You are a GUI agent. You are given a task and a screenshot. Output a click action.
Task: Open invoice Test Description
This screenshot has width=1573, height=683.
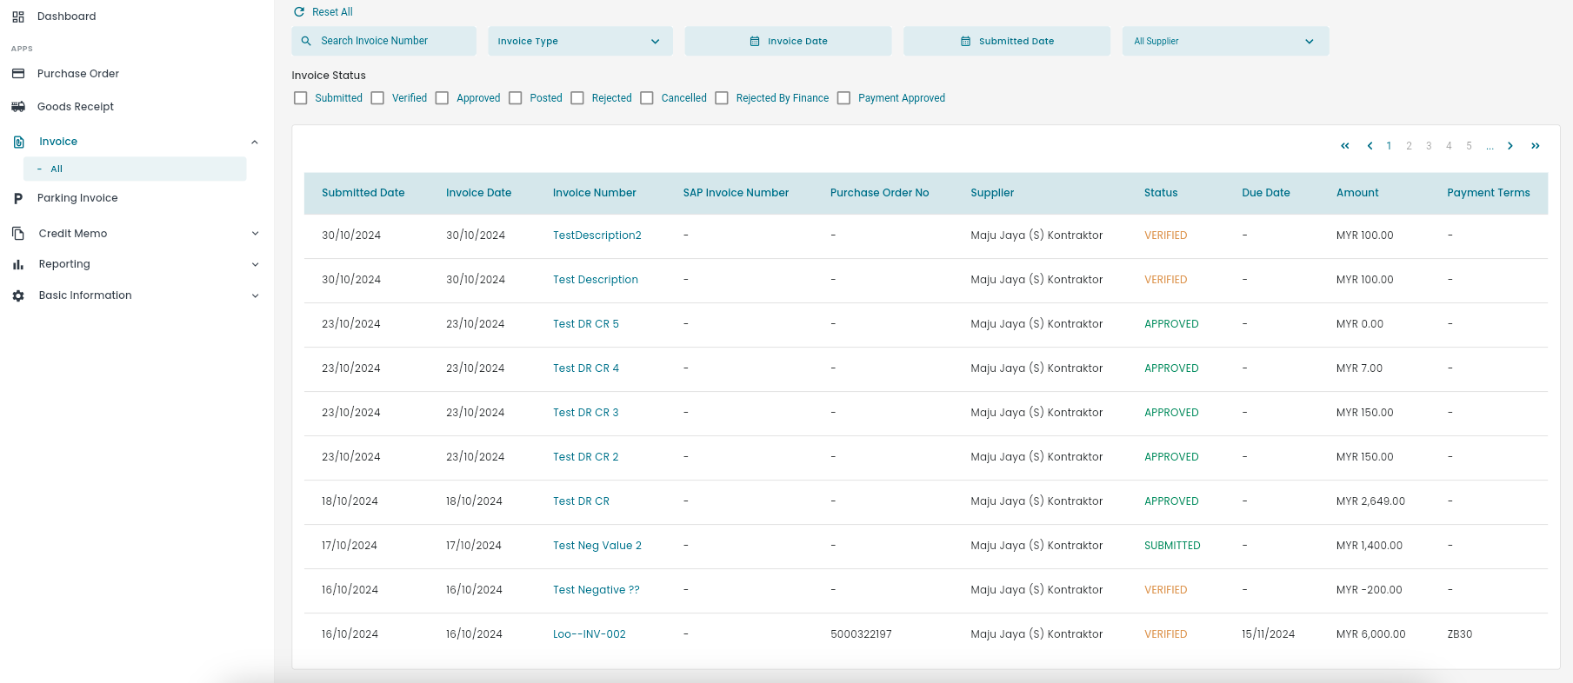click(x=596, y=280)
